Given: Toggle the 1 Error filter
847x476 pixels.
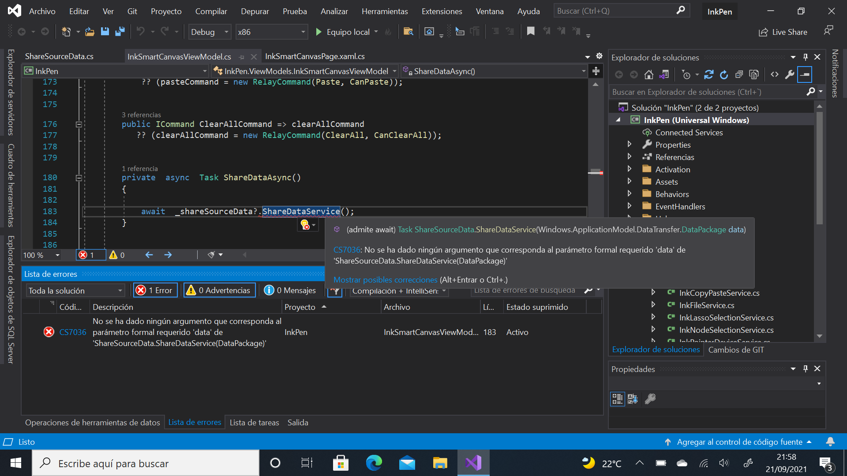Looking at the screenshot, I should tap(155, 290).
